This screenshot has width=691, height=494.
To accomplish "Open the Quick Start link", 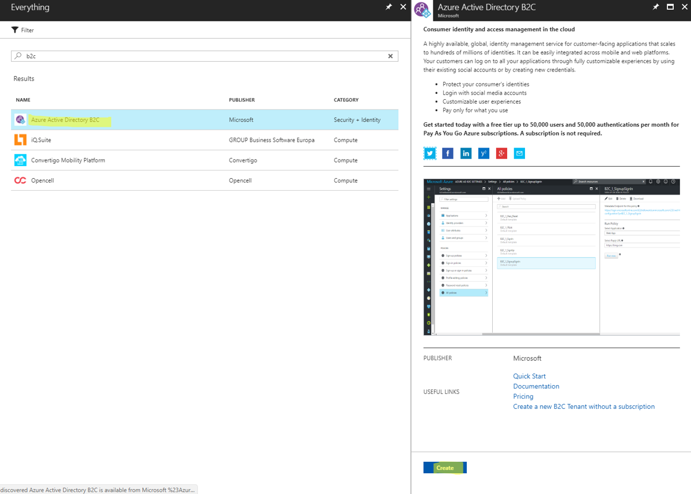I will click(x=529, y=376).
